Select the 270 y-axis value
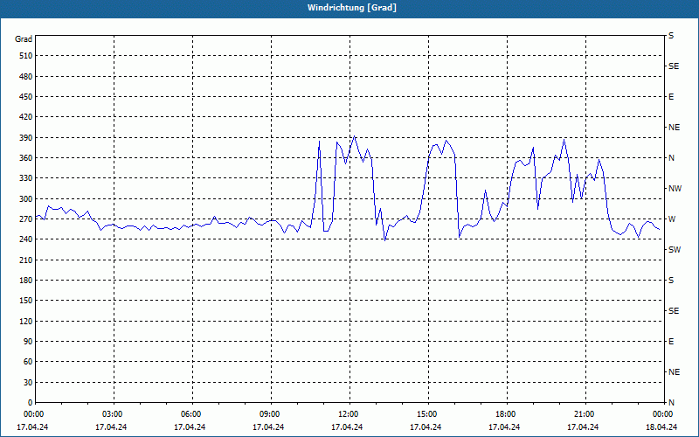This screenshot has height=437, width=699. click(26, 219)
